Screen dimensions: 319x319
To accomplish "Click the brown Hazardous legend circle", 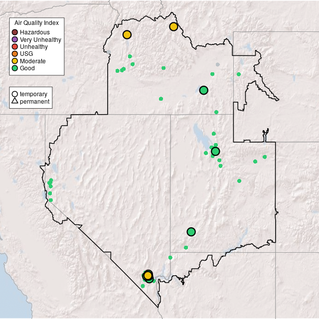I will point(15,32).
